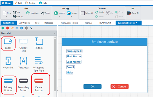Select the Text Area widget
Screen dimensions: 153x97
pos(23,63)
